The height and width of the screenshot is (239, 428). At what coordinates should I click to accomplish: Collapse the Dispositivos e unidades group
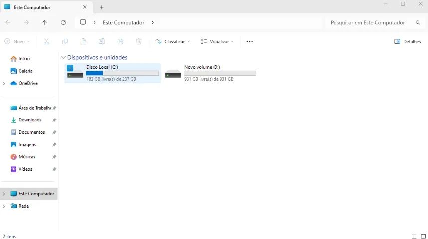tap(63, 57)
